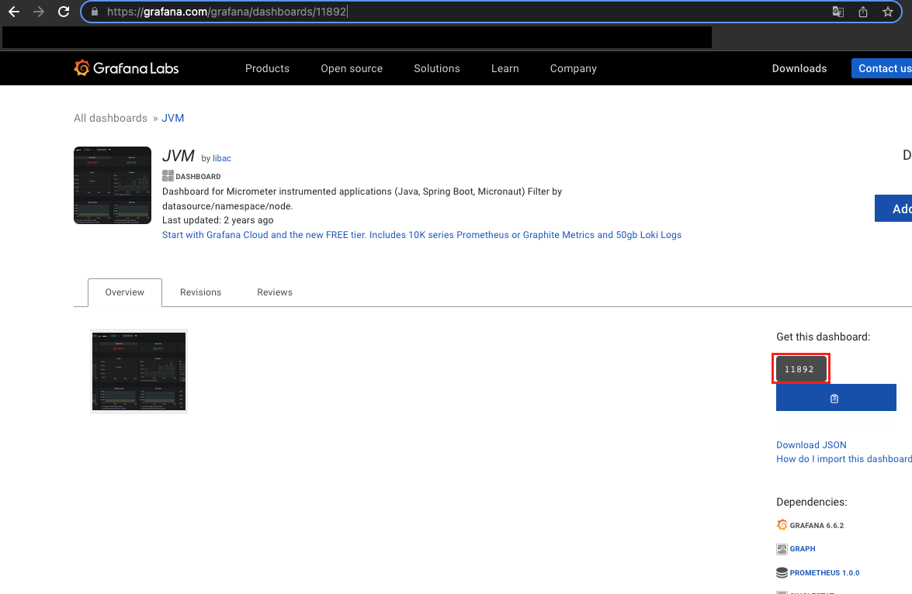Open How do I import this dashboard link

click(844, 458)
